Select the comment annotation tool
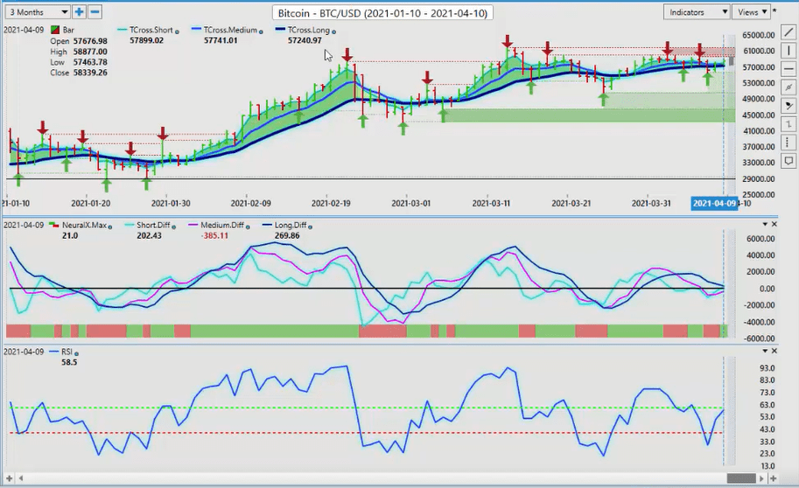Screen dimensions: 799x488 point(788,161)
